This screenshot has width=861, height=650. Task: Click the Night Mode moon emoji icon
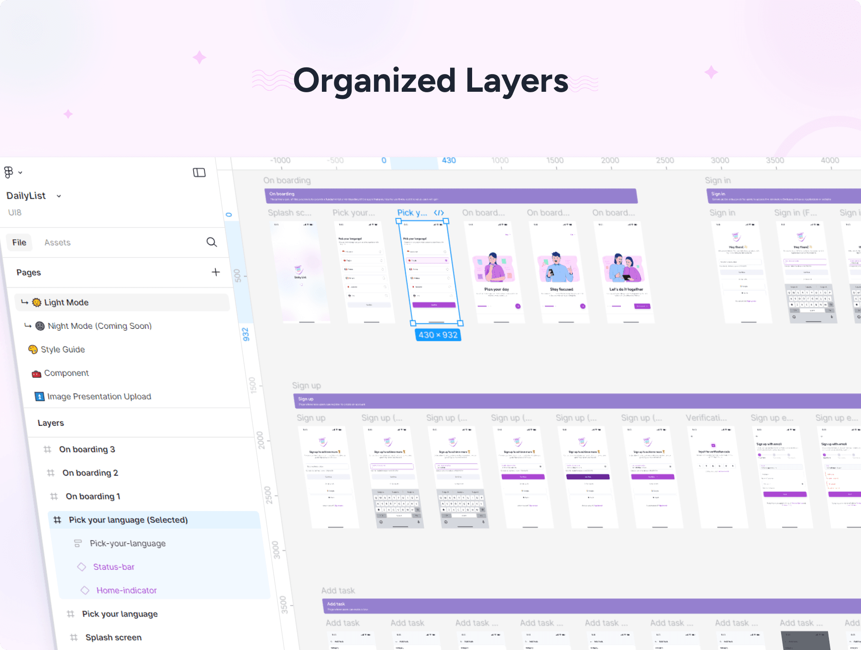[x=40, y=326]
